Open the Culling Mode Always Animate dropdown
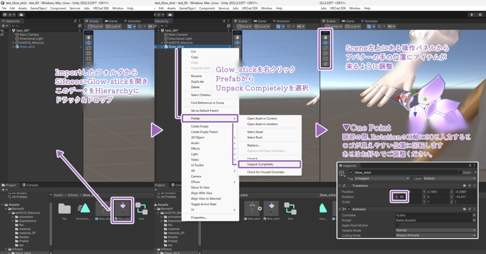The width and height of the screenshot is (486, 254). click(436, 236)
